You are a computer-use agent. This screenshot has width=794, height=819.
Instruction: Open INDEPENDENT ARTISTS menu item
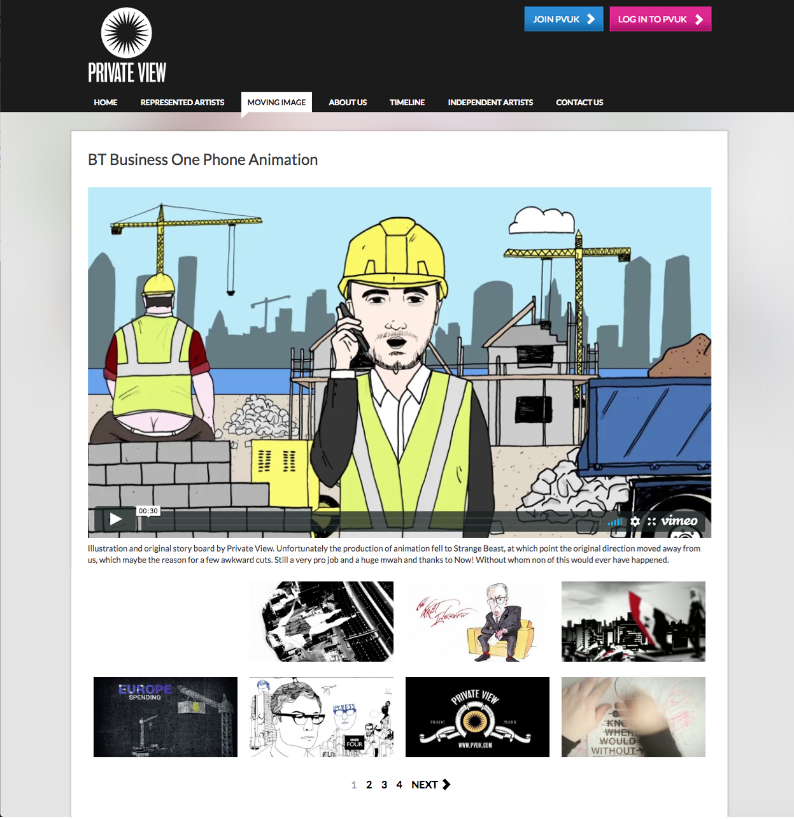[490, 103]
